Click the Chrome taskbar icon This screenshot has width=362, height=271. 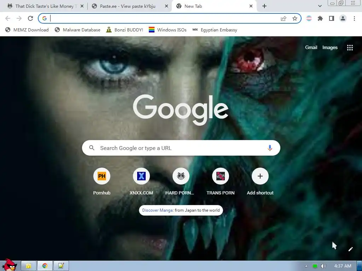[45, 266]
